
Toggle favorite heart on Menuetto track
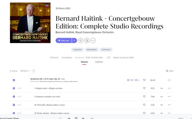[144, 105]
